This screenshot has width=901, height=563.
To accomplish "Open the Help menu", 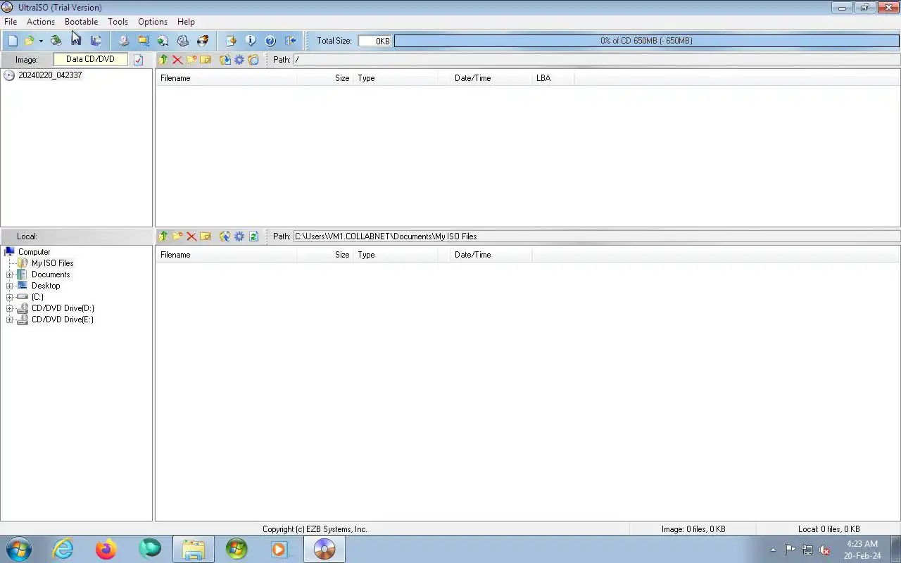I will [186, 22].
